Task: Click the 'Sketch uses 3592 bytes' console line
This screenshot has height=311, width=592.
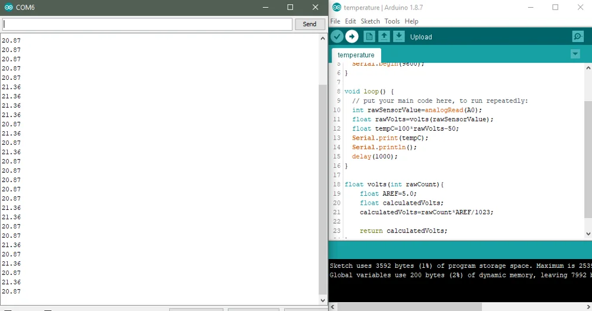Action: 461,265
